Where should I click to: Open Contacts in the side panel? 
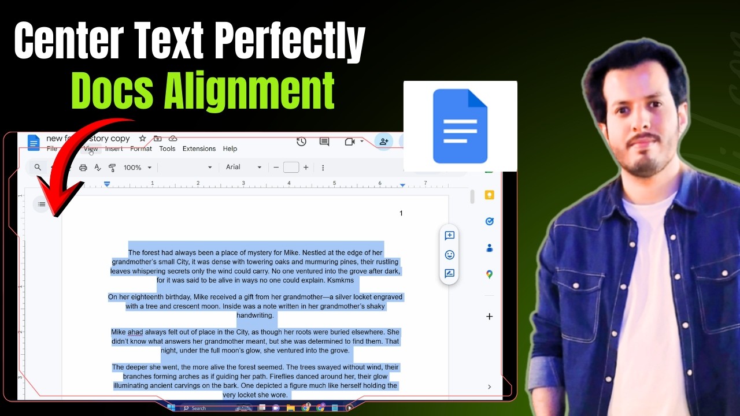coord(489,248)
